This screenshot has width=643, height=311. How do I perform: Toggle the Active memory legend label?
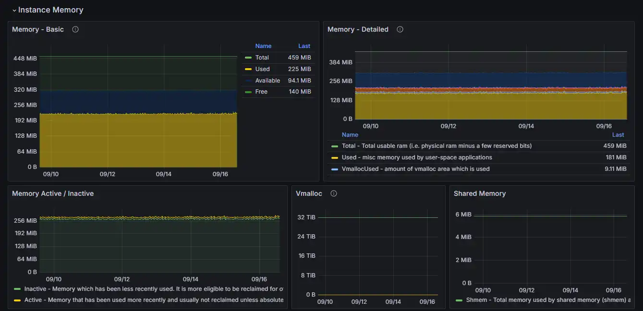pos(154,300)
